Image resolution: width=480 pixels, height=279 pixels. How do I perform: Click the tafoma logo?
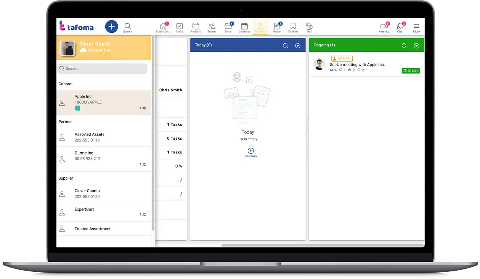click(76, 27)
